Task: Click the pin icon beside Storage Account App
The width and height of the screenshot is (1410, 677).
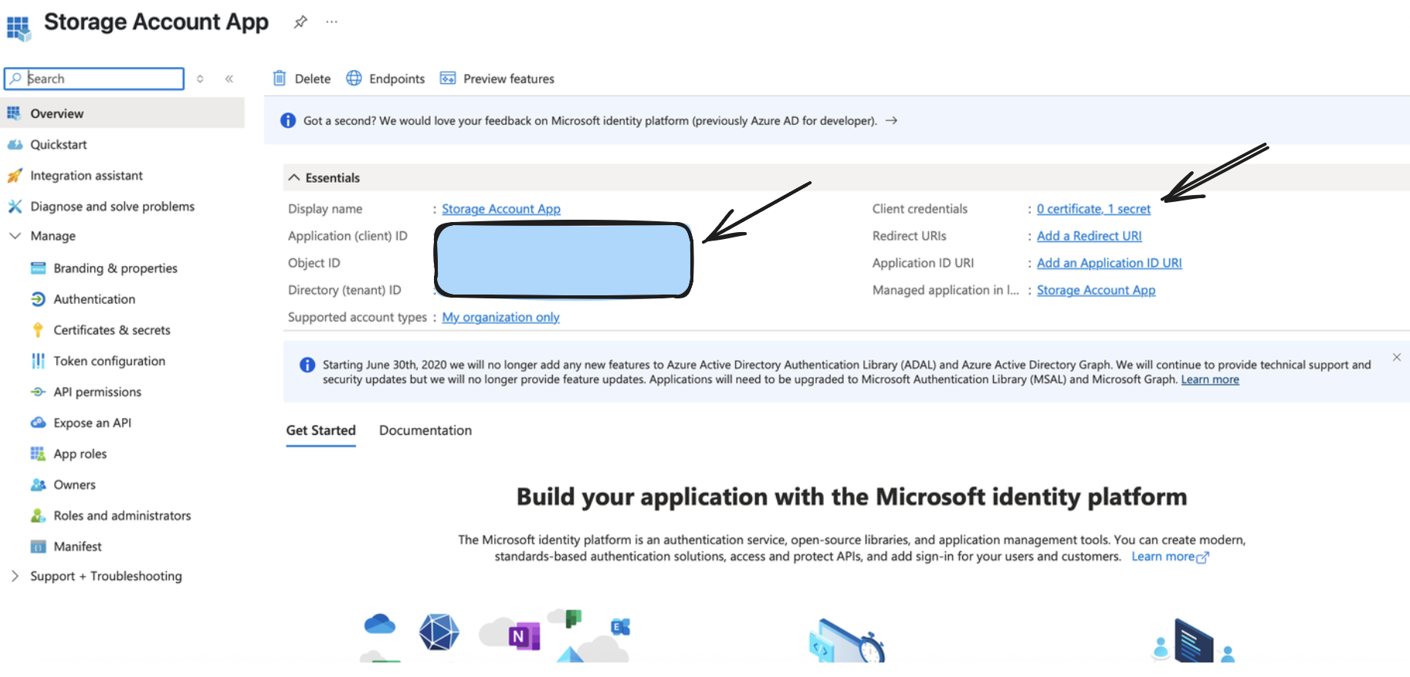Action: click(300, 22)
